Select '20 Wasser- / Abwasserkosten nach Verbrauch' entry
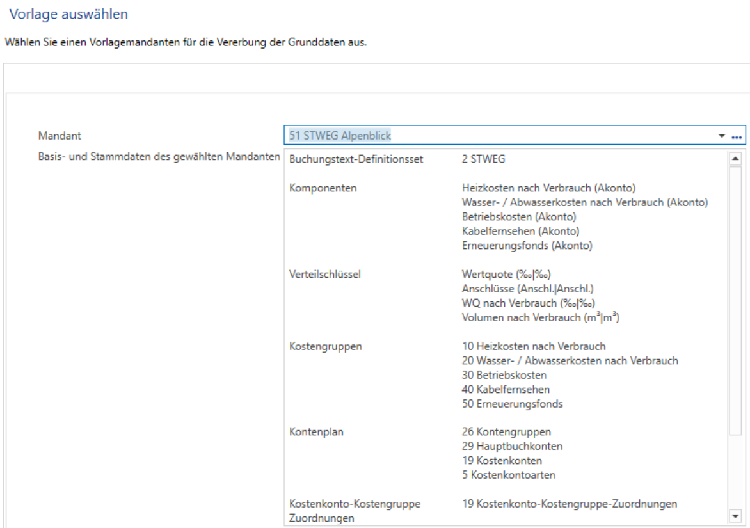 (x=570, y=360)
